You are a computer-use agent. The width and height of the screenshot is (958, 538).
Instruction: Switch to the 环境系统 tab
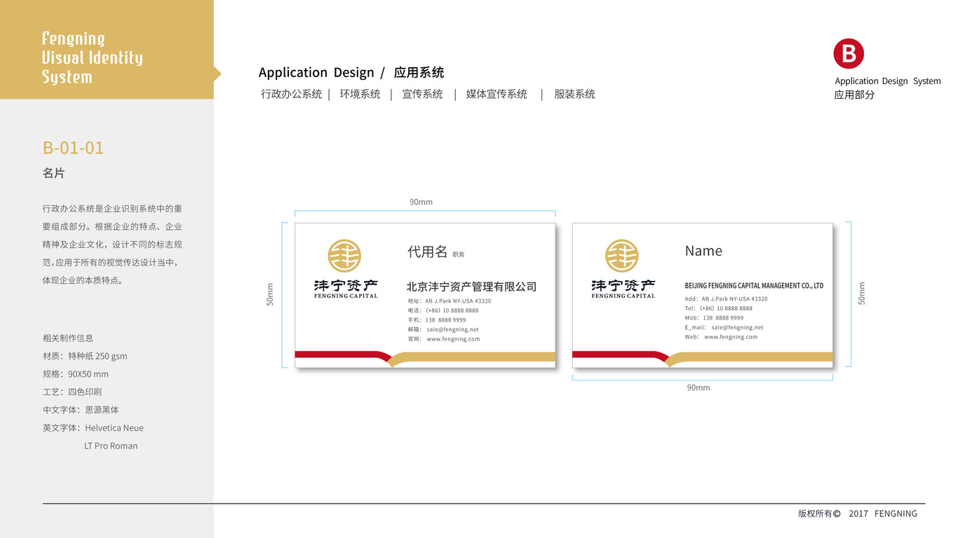360,94
